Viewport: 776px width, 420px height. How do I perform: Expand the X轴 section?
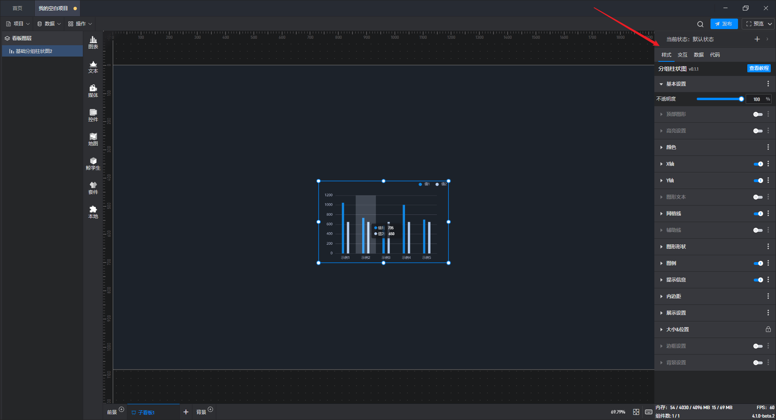pos(661,164)
